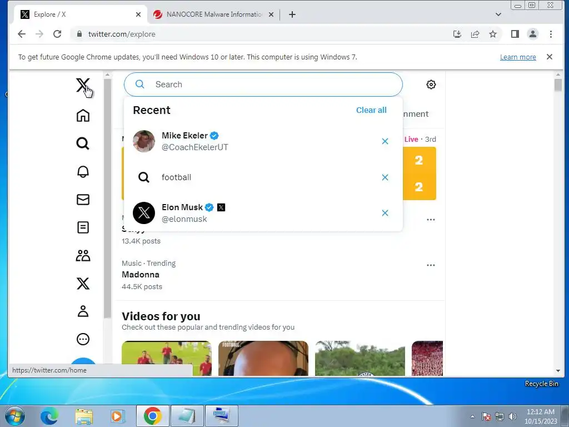Reload the current page
The image size is (569, 427).
[x=57, y=34]
